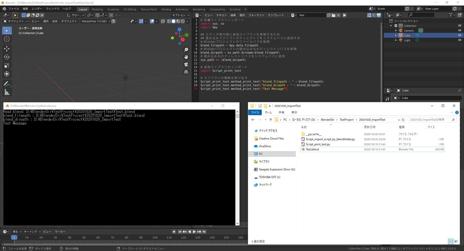Hide the Cube object in the outliner

[460, 35]
